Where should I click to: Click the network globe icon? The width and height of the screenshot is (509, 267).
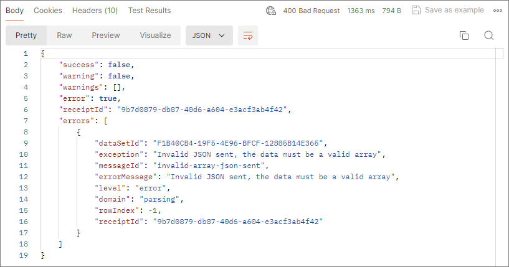[270, 11]
